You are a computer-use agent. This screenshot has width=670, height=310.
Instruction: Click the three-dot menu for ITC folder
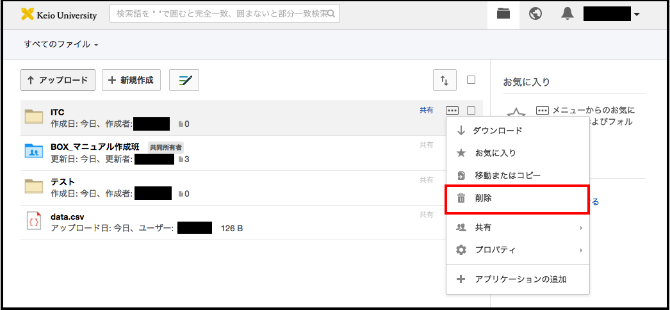coord(452,110)
